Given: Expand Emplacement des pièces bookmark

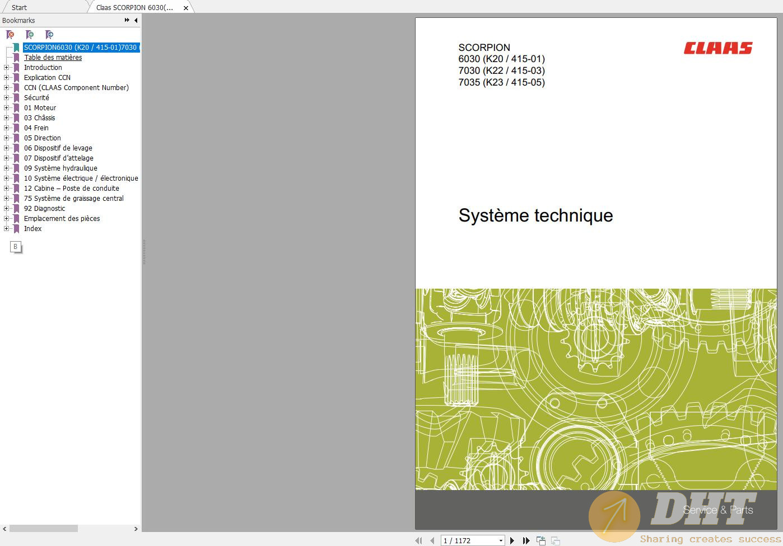Looking at the screenshot, I should tap(7, 219).
